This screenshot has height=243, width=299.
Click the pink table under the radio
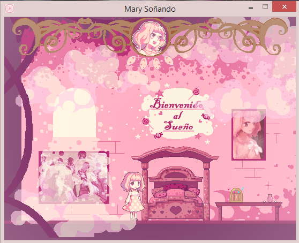click(249, 211)
